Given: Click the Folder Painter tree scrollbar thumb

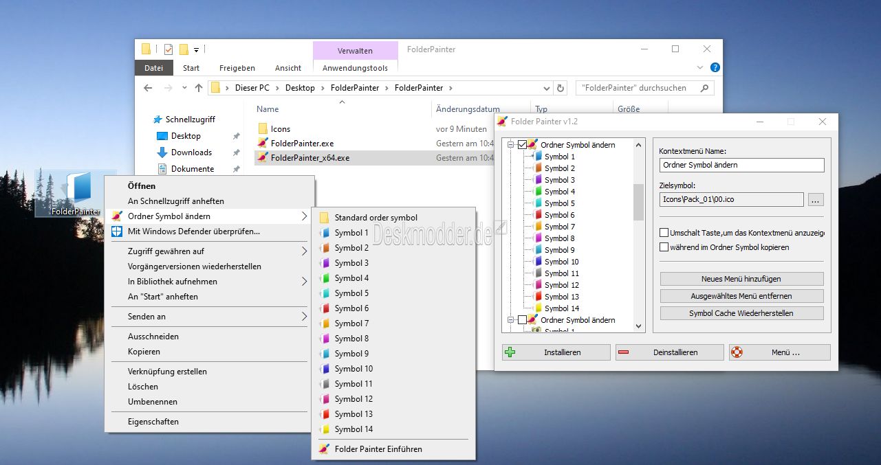Looking at the screenshot, I should 639,202.
